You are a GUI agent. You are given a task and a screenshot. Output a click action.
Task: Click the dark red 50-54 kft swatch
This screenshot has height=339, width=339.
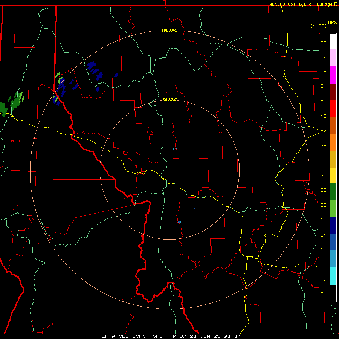(333, 92)
